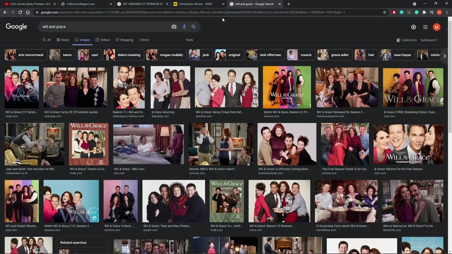
Task: Close the Christopher Moore IMDb tab
Action: [223, 4]
